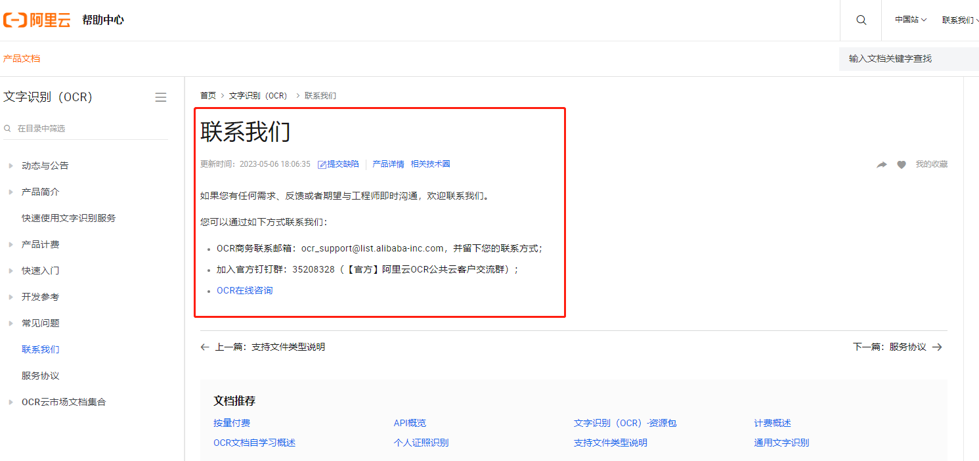Viewport: 979px width, 461px height.
Task: Open the 产品文档 tab
Action: tap(22, 58)
